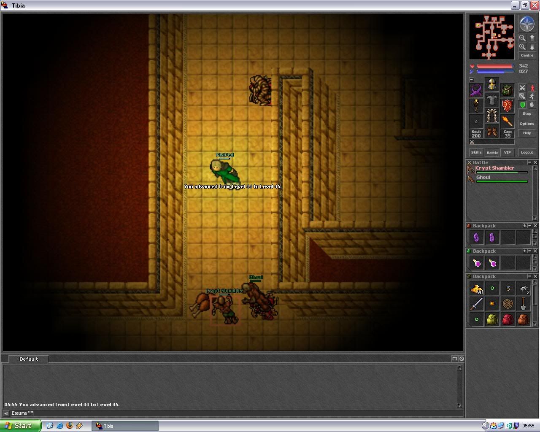Go up one level in first Backpack
This screenshot has height=432, width=540.
pos(524,226)
